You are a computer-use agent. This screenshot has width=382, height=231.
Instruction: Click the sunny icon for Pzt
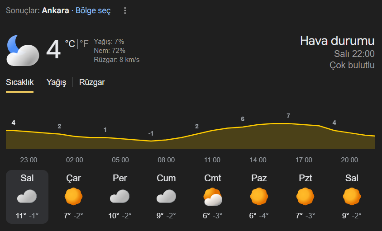point(305,197)
